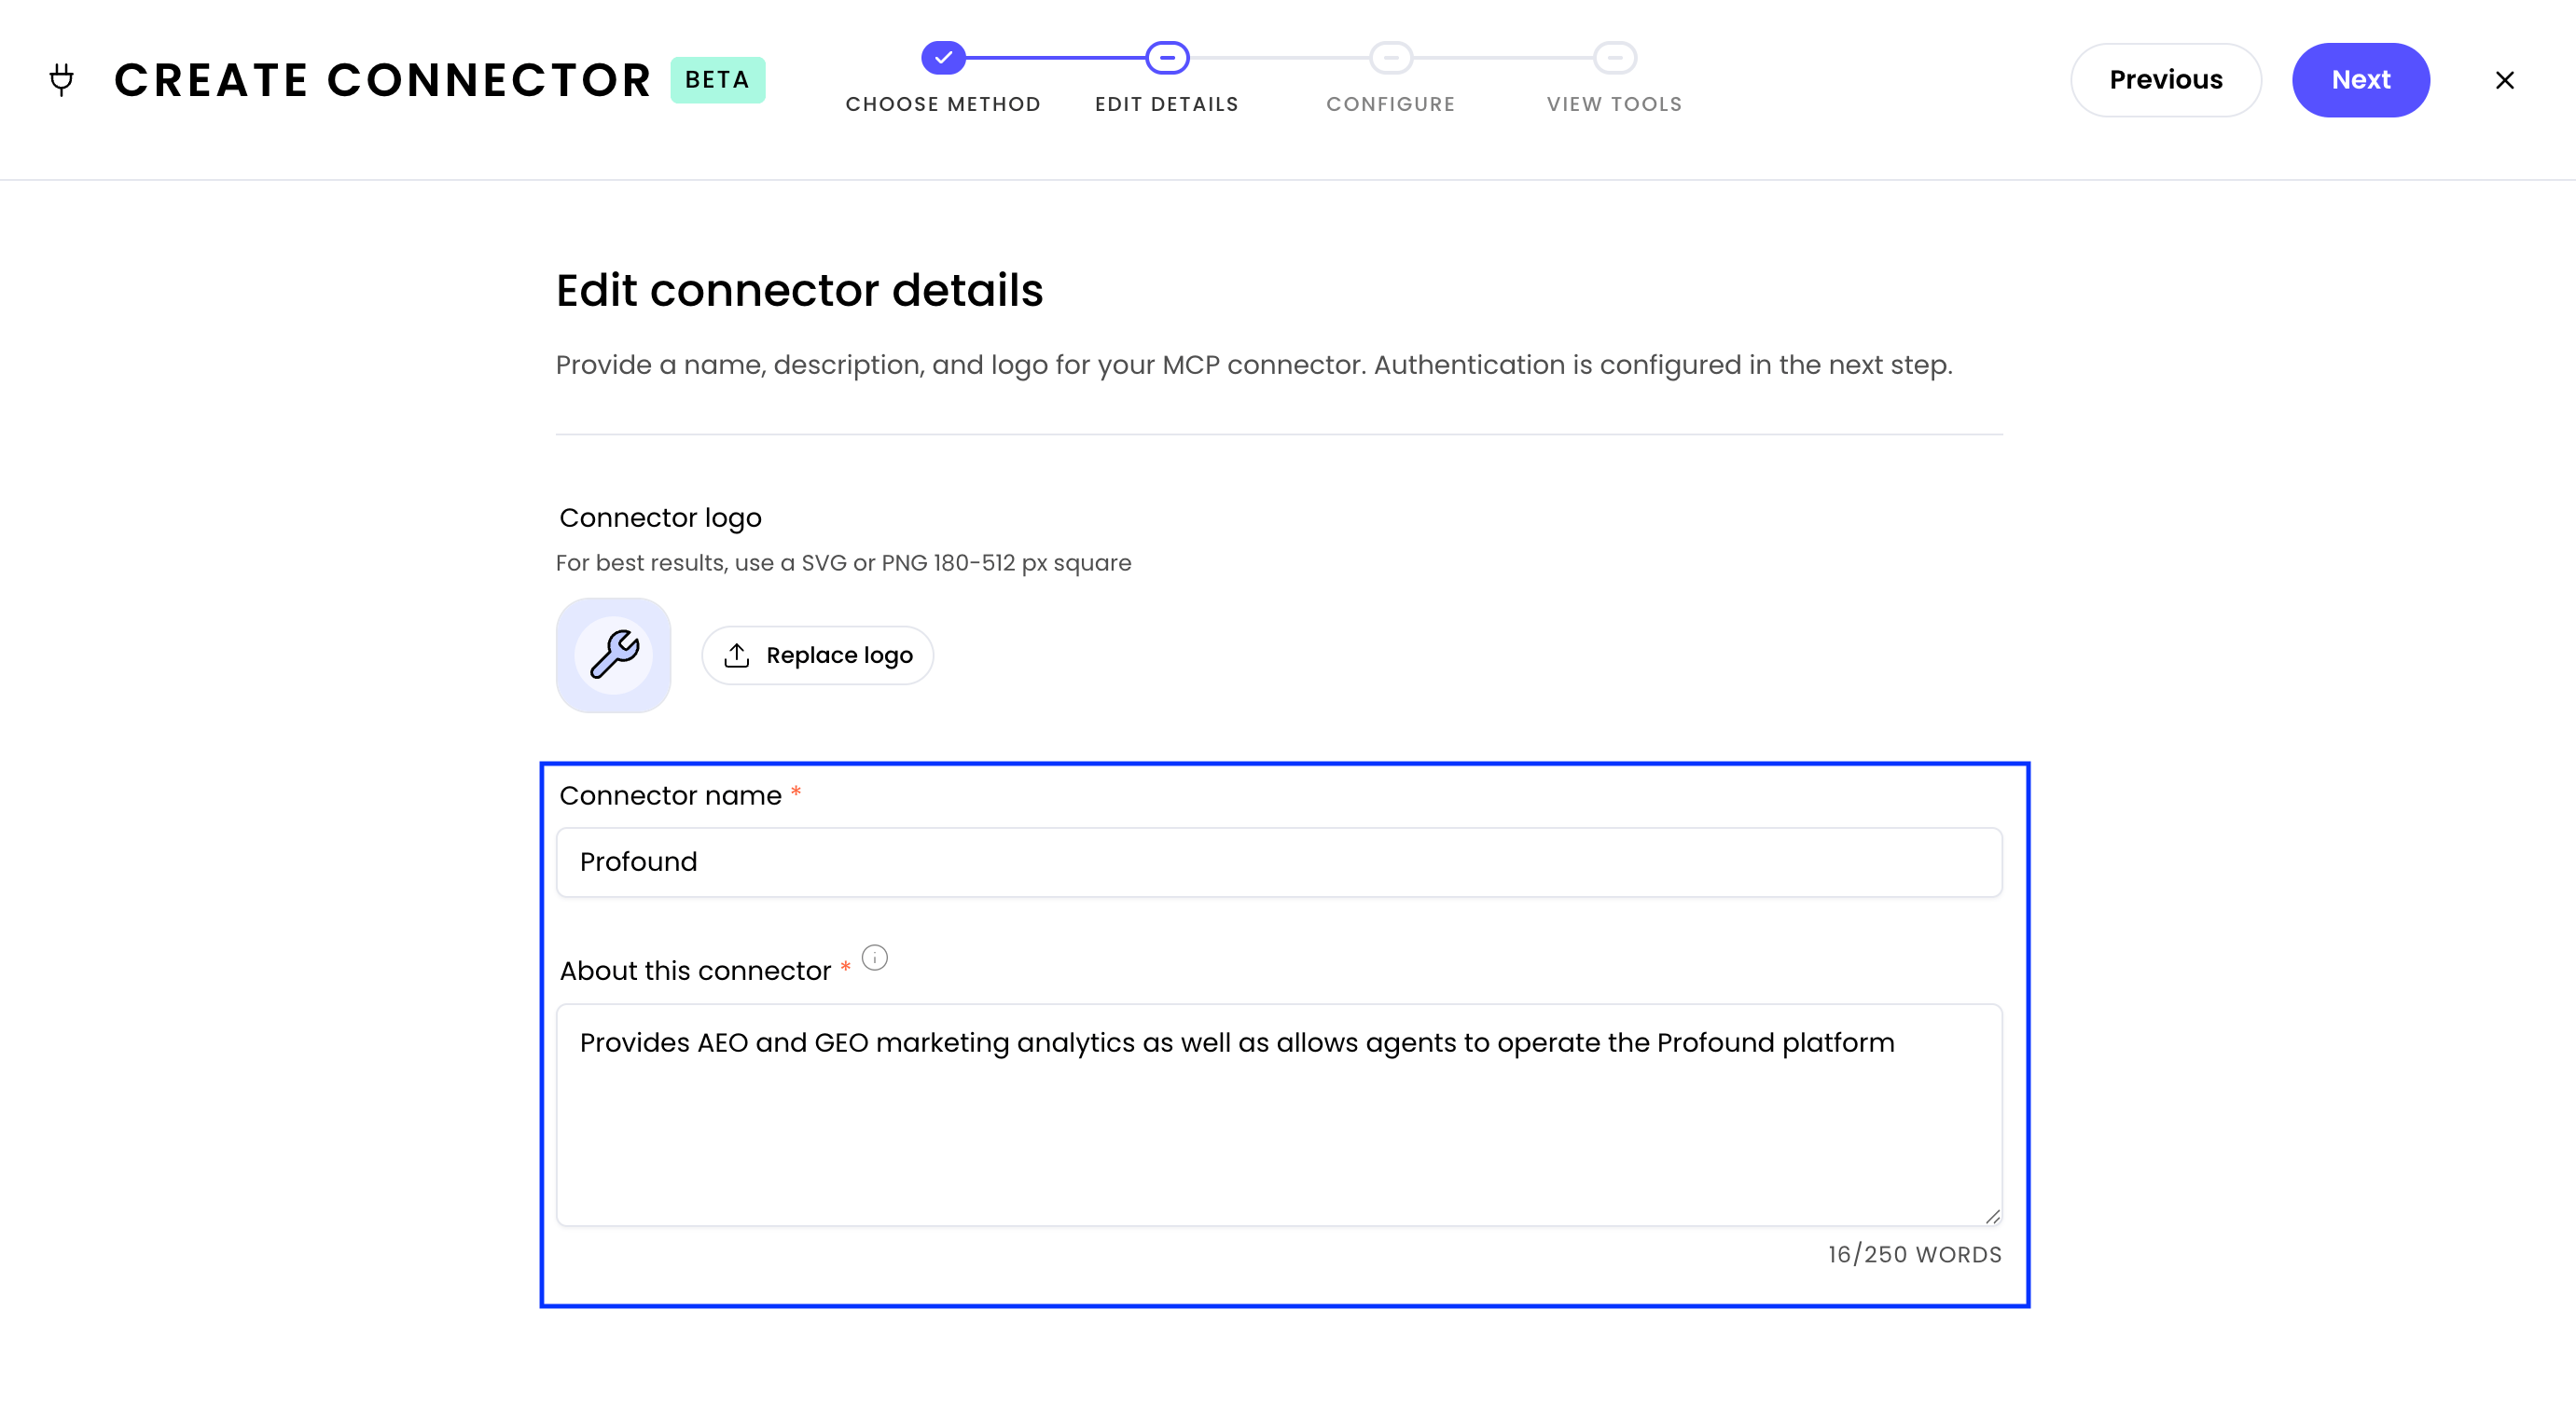The height and width of the screenshot is (1406, 2576).
Task: Click the BETA badge
Action: (x=717, y=80)
